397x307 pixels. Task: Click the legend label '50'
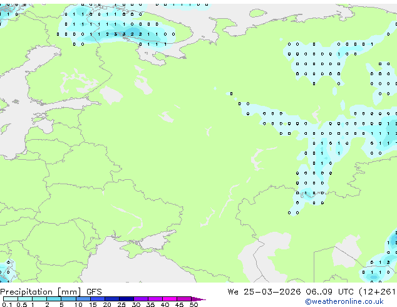pos(193,304)
